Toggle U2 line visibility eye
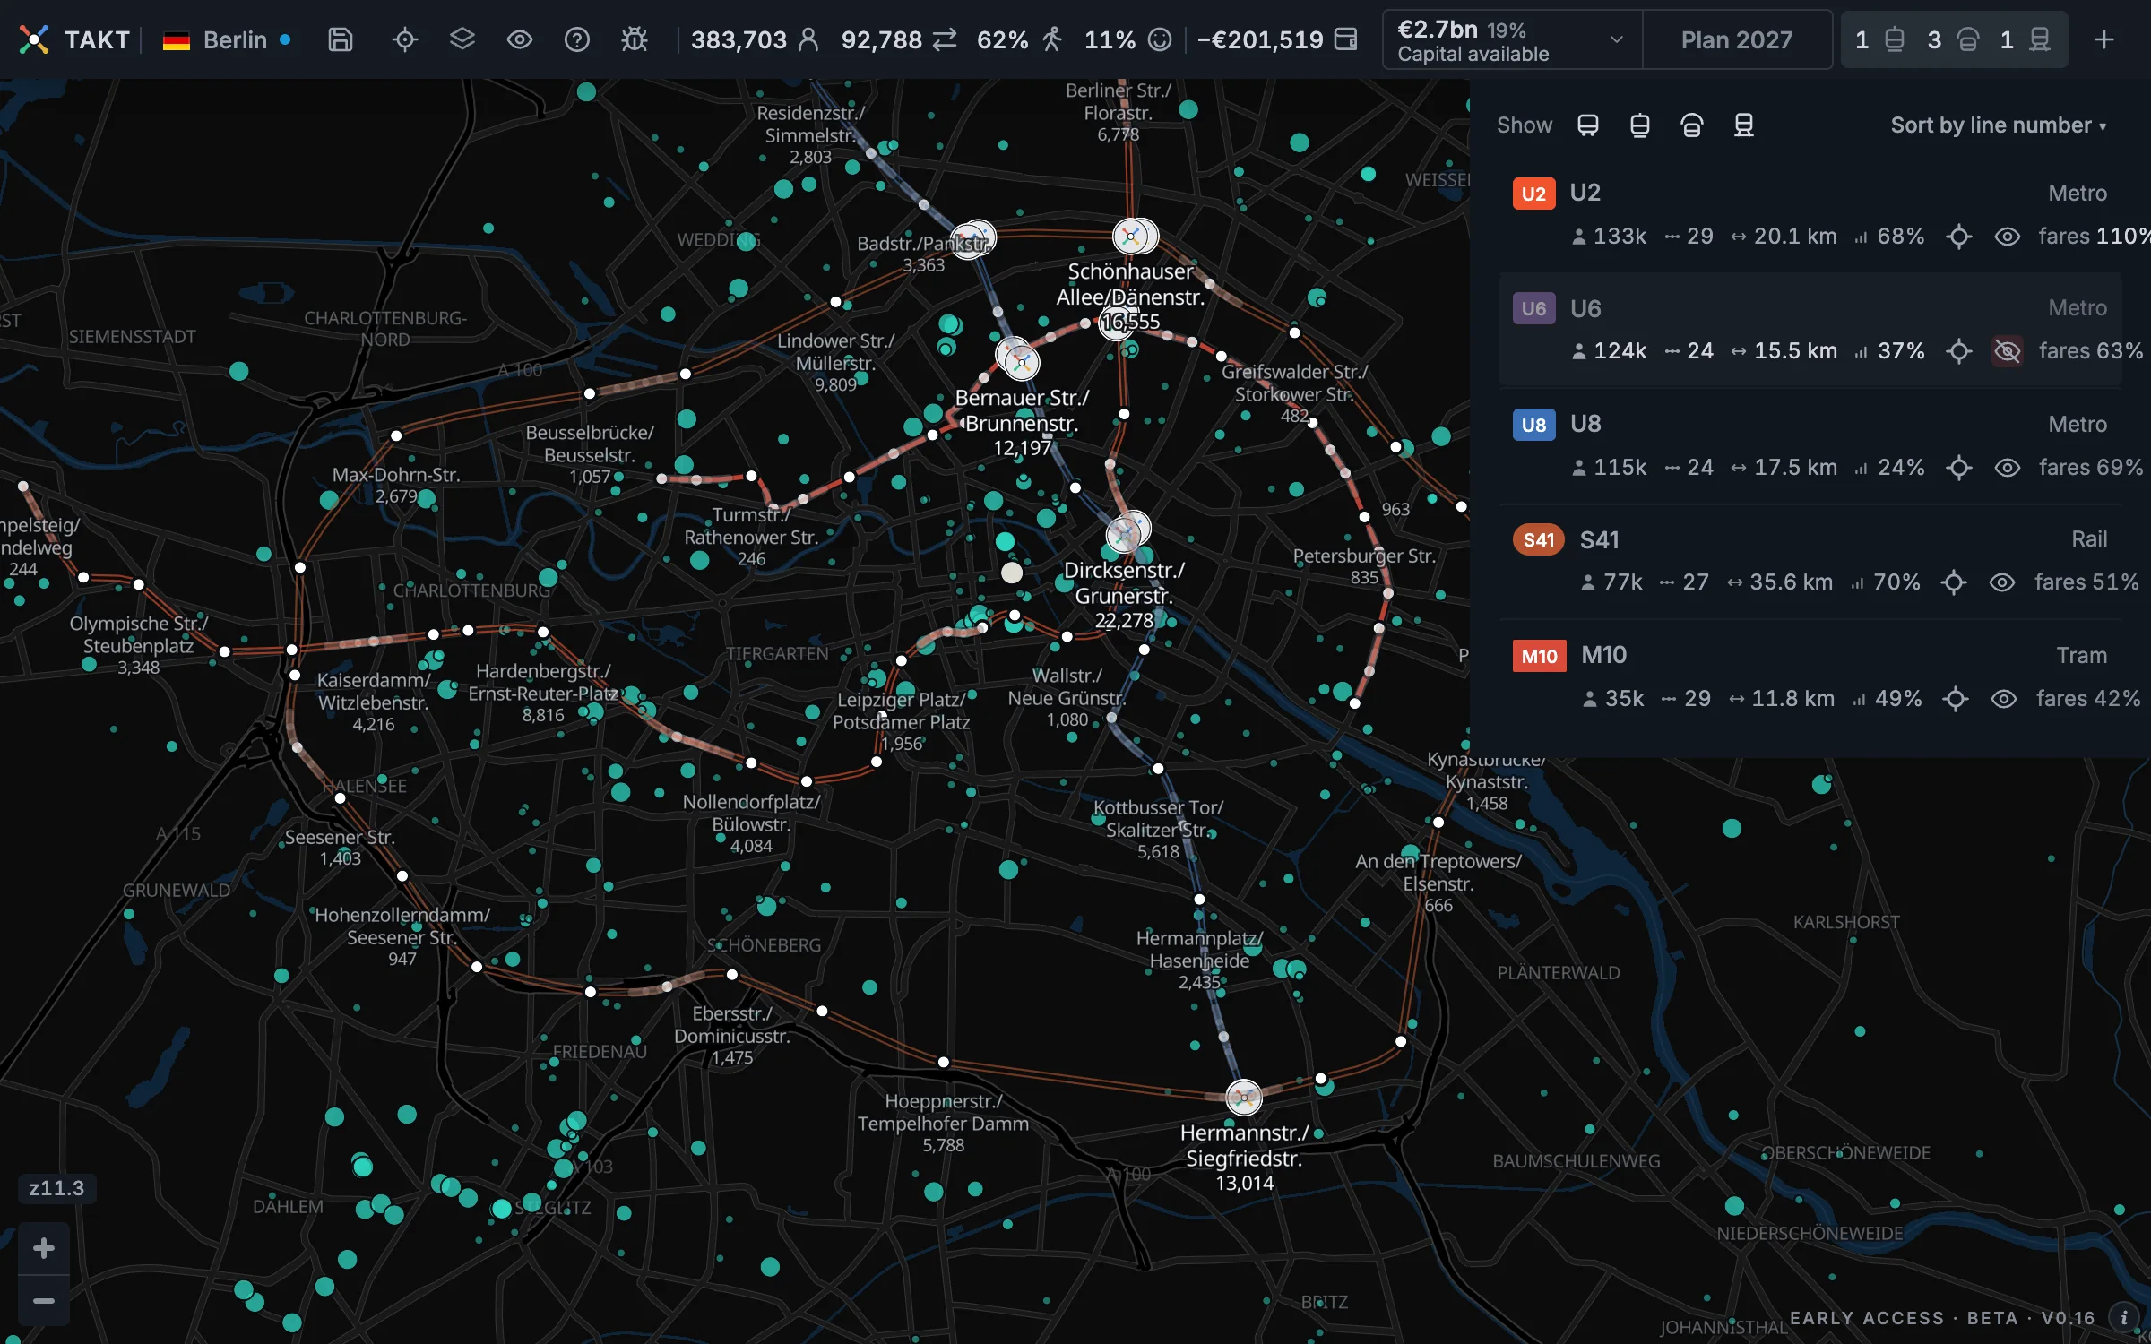Image resolution: width=2151 pixels, height=1344 pixels. pyautogui.click(x=2008, y=237)
